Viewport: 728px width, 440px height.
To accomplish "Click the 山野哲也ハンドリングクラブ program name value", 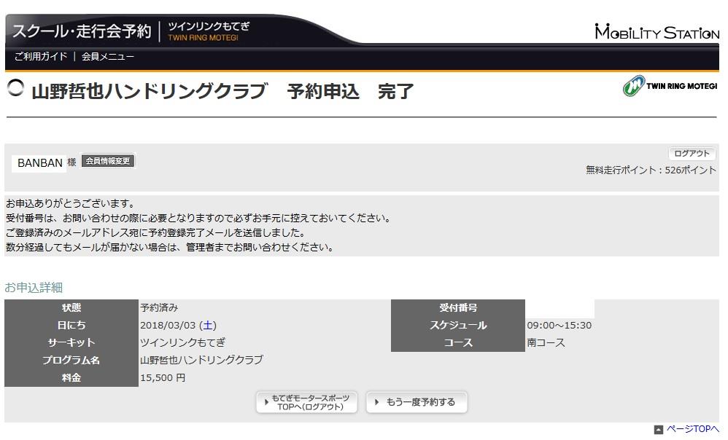I will [201, 360].
